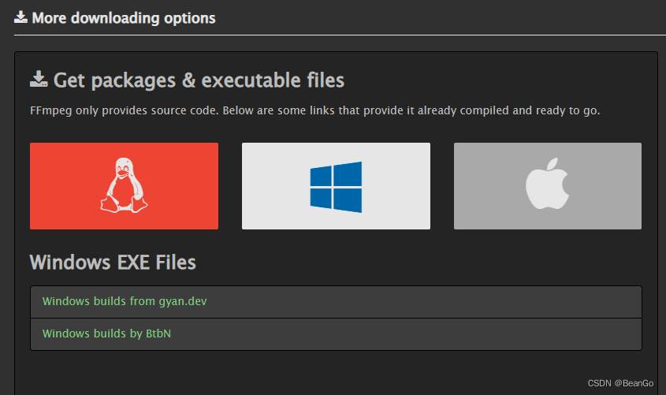Click the 'Get packages & executable files' heading
Viewport: 666px width, 395px height.
[199, 80]
